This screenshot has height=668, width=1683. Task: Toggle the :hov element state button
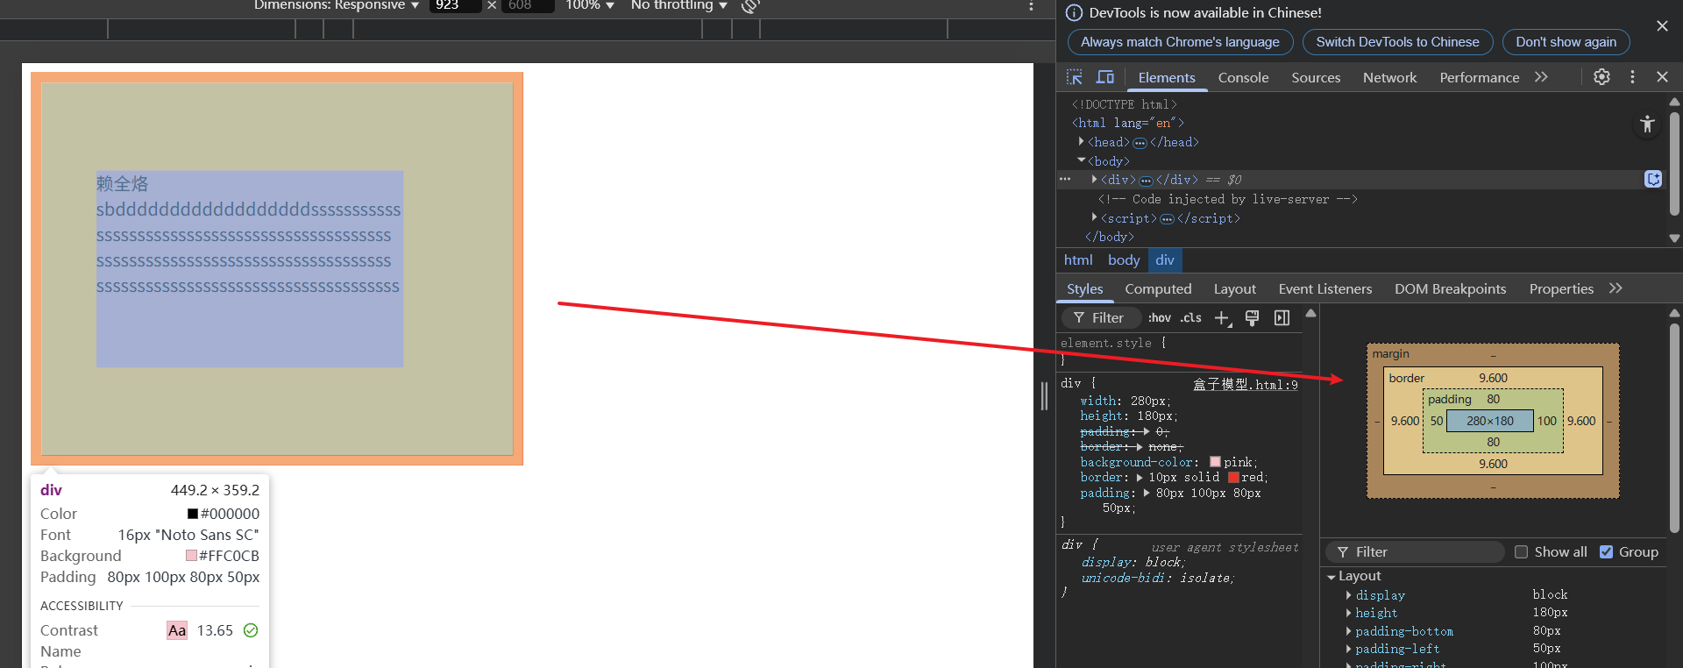tap(1159, 318)
